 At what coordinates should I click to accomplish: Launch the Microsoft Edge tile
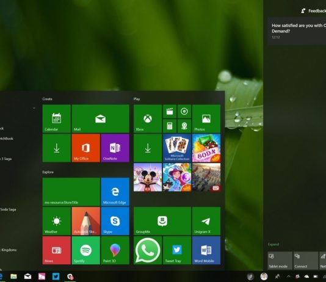tap(115, 192)
